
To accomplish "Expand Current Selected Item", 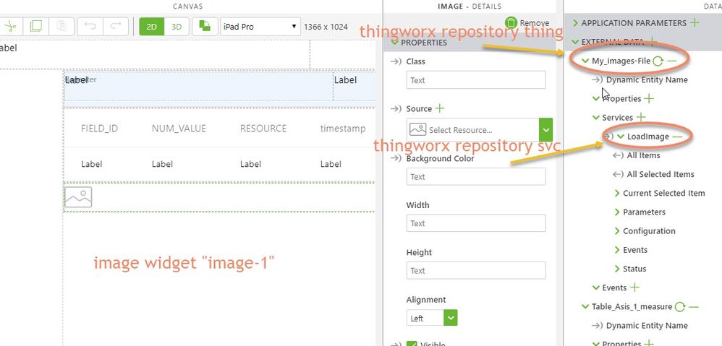I will click(x=617, y=193).
